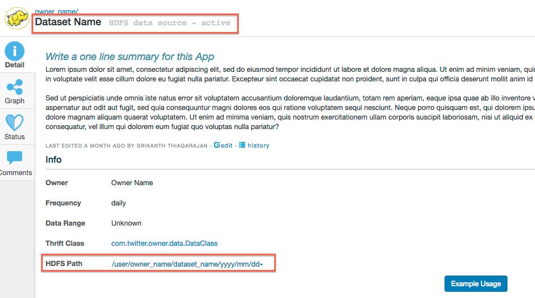The height and width of the screenshot is (298, 535).
Task: Click the Owner Name value
Action: click(132, 183)
